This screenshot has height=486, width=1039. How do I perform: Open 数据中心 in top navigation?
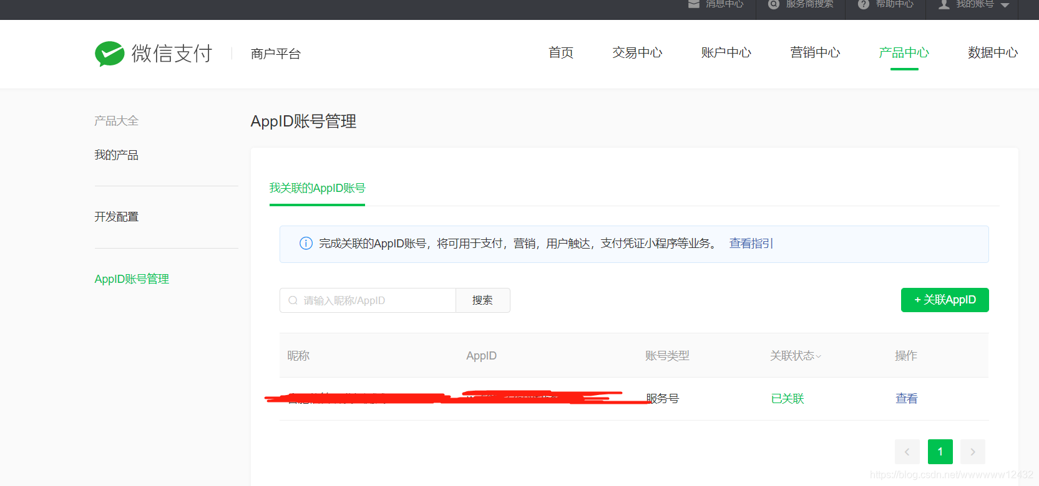coord(993,53)
